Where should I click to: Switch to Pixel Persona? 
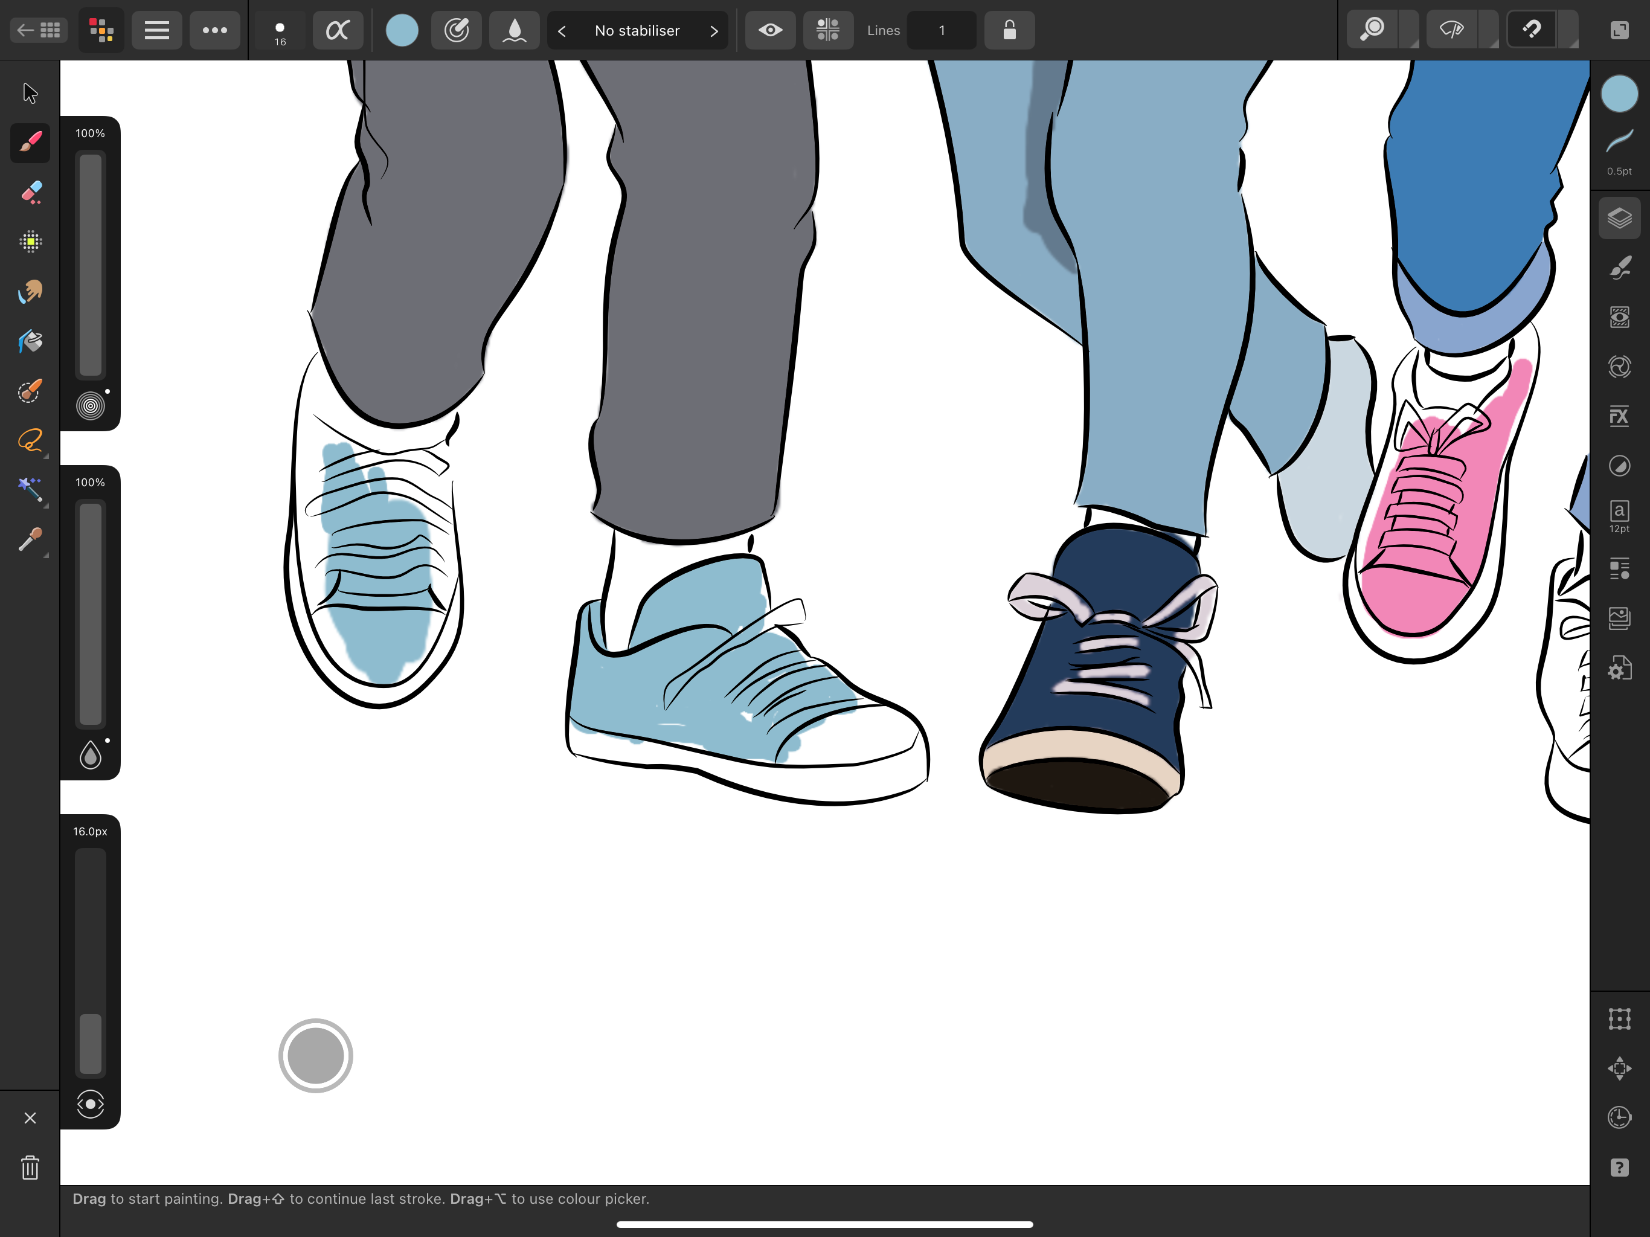101,31
